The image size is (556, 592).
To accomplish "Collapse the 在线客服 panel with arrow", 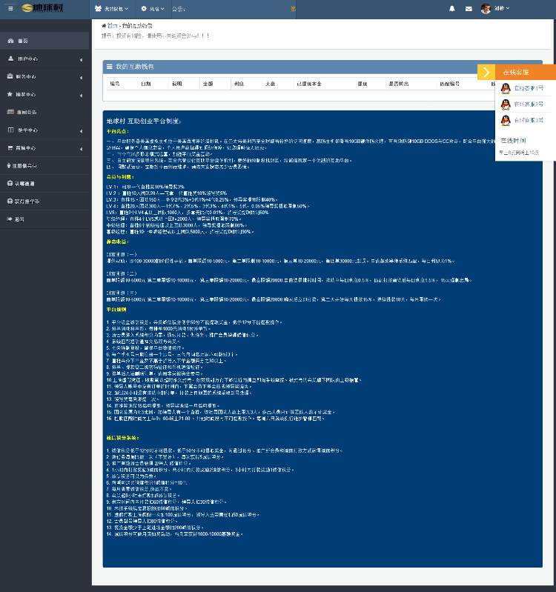I will 486,72.
